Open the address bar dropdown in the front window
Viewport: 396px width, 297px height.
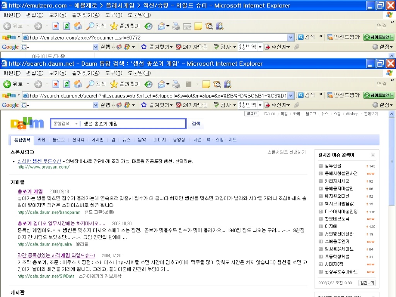tap(291, 96)
